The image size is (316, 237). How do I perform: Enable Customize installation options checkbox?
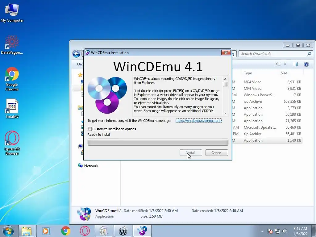click(90, 129)
